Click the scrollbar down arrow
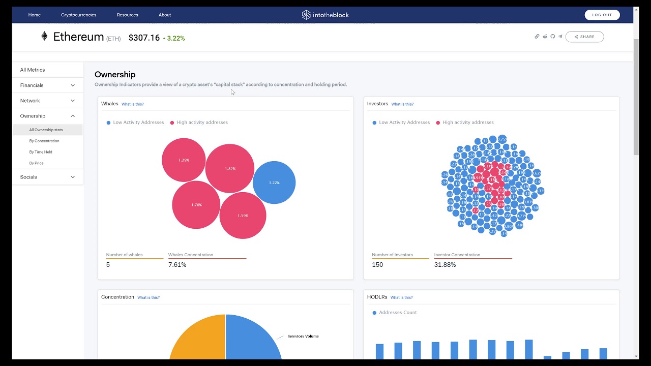Viewport: 651px width, 366px height. [x=636, y=356]
